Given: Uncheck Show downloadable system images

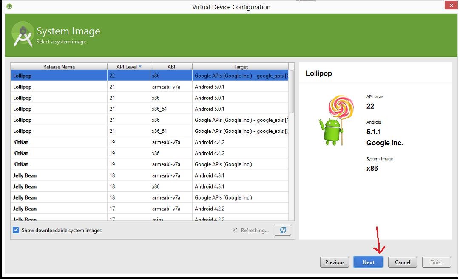Looking at the screenshot, I should click(16, 230).
